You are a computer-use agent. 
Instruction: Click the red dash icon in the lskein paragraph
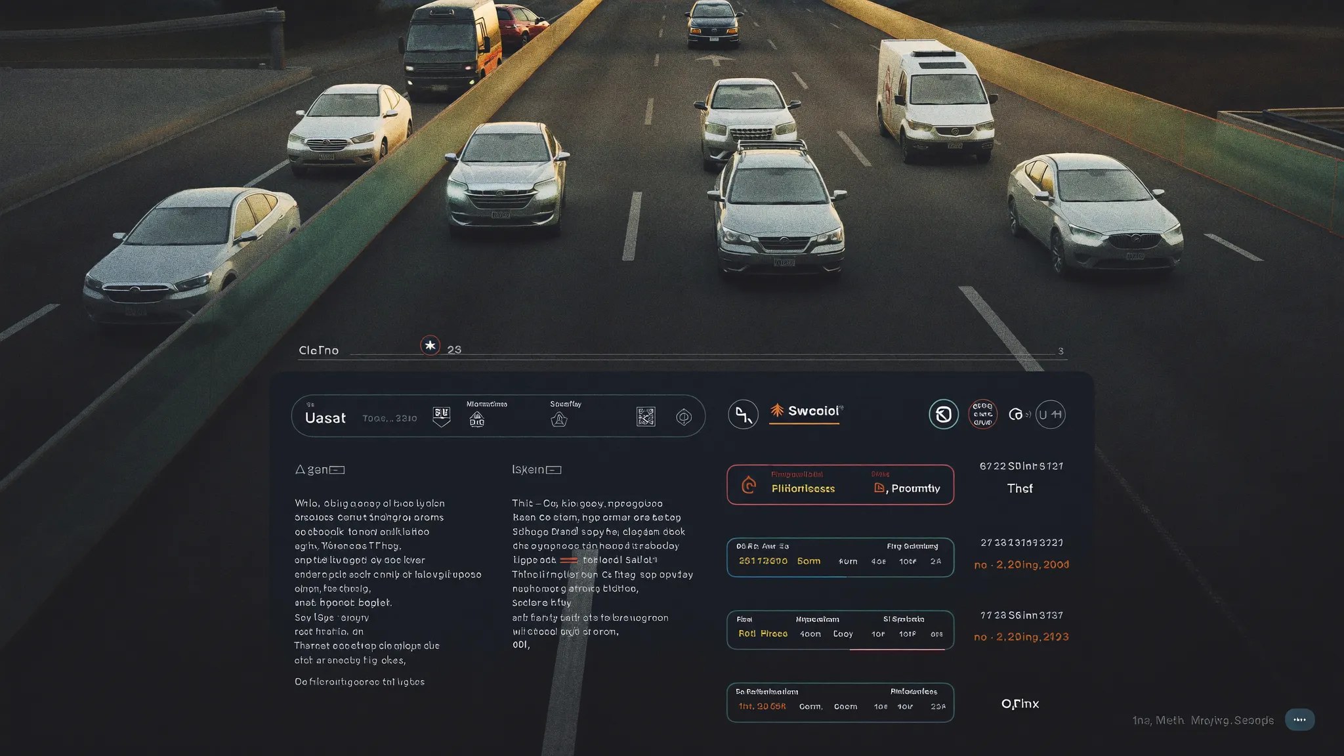pyautogui.click(x=568, y=560)
